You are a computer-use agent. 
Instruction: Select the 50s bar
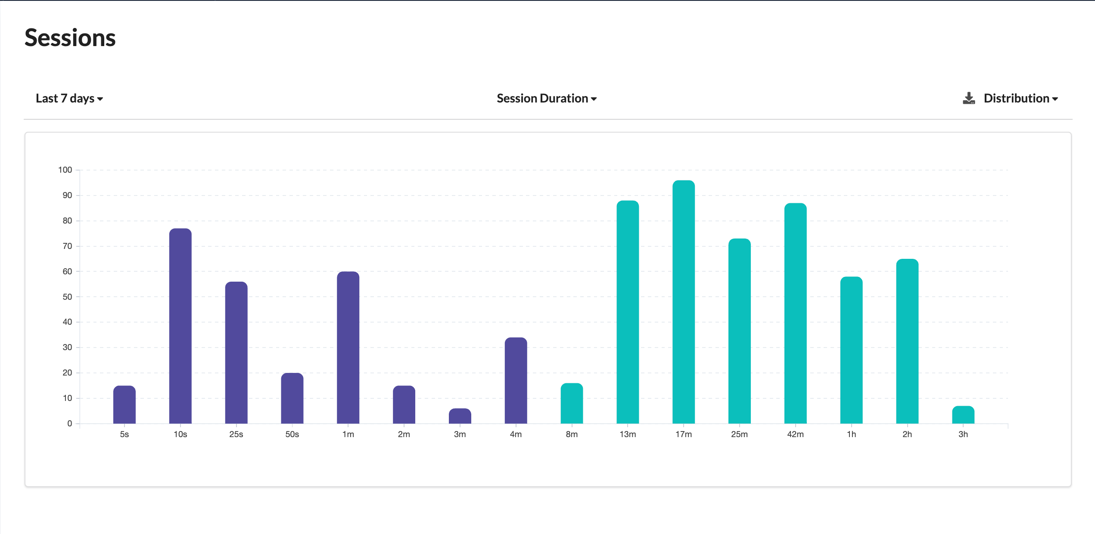[x=292, y=398]
